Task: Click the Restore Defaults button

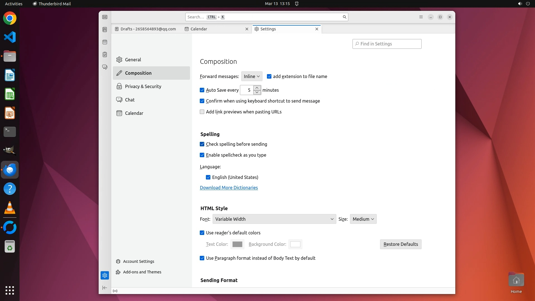Action: coord(400,244)
